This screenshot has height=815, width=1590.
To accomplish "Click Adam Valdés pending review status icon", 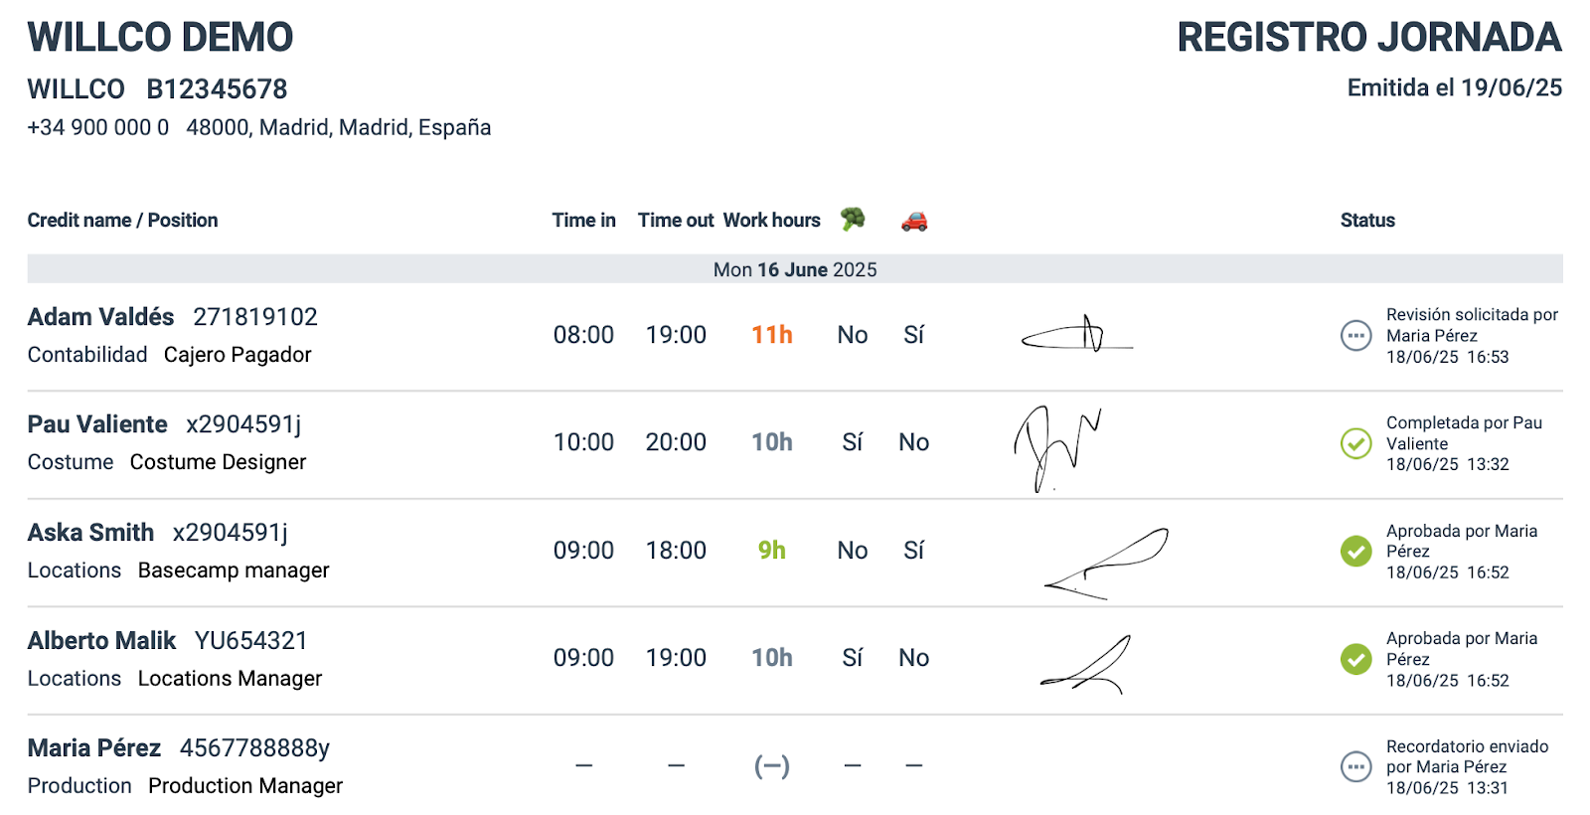I will click(1356, 336).
